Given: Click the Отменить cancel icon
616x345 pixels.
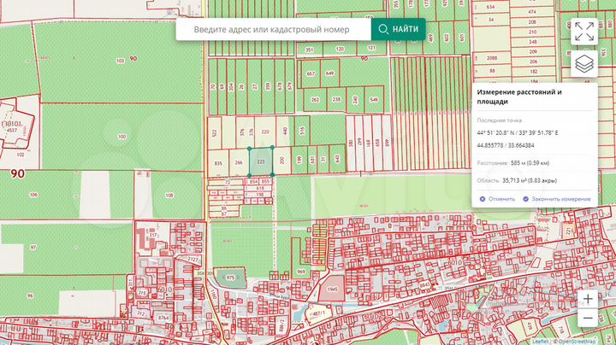Looking at the screenshot, I should tap(482, 199).
